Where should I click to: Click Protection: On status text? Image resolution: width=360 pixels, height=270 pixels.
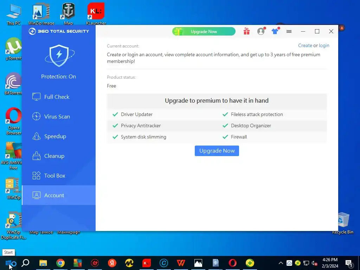coord(59,76)
